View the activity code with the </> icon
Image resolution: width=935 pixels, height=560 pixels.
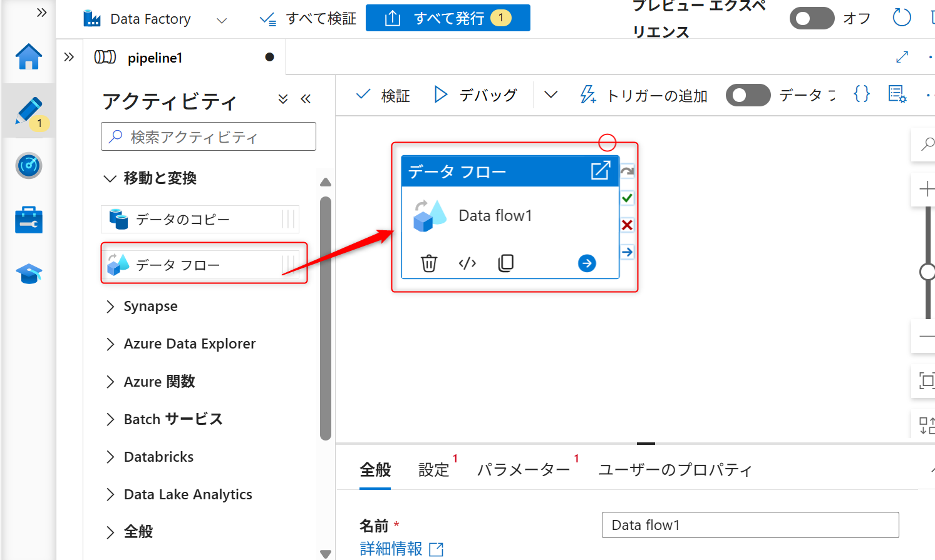467,263
